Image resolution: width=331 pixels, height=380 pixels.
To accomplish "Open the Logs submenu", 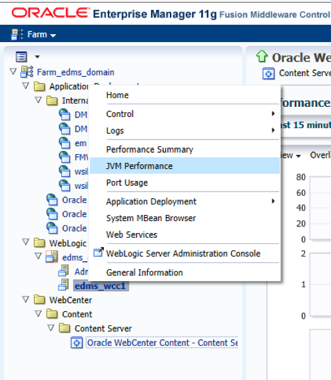I will 185,130.
